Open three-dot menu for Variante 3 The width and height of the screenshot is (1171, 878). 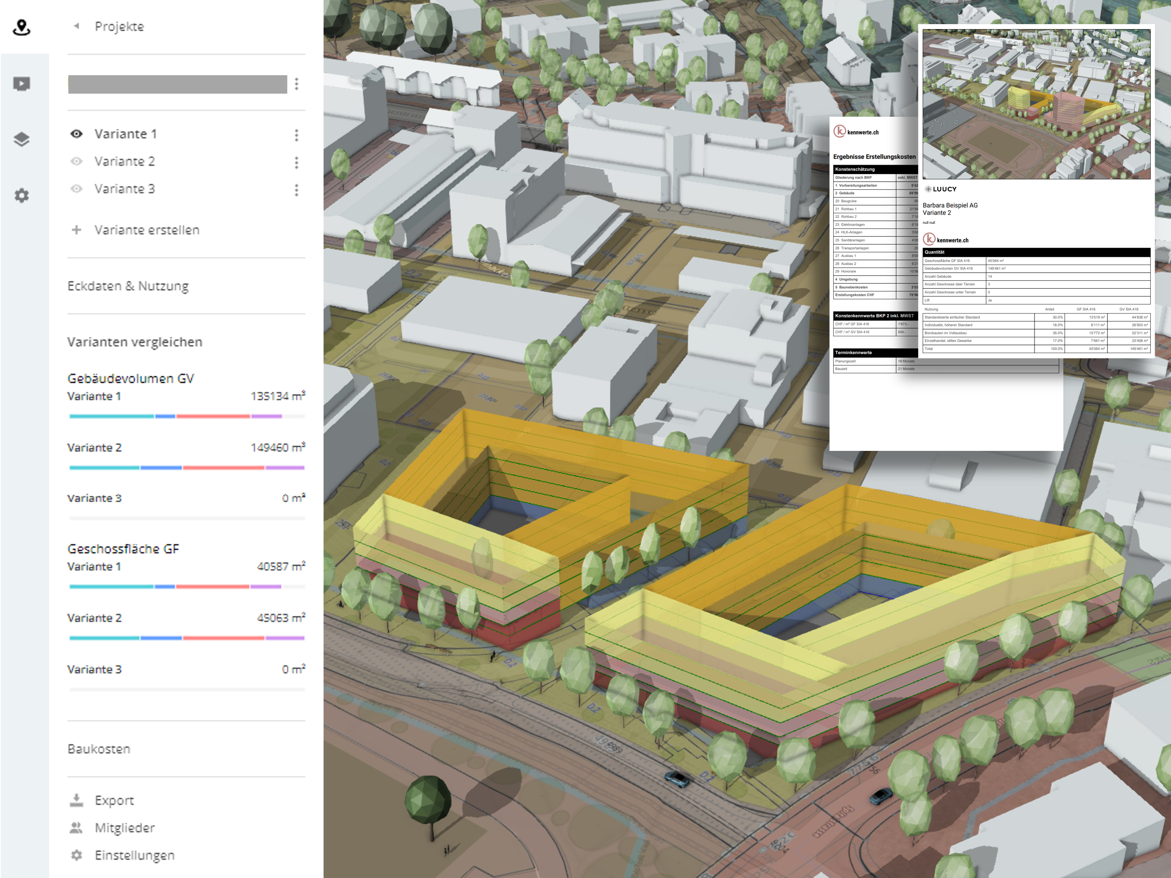click(x=296, y=190)
